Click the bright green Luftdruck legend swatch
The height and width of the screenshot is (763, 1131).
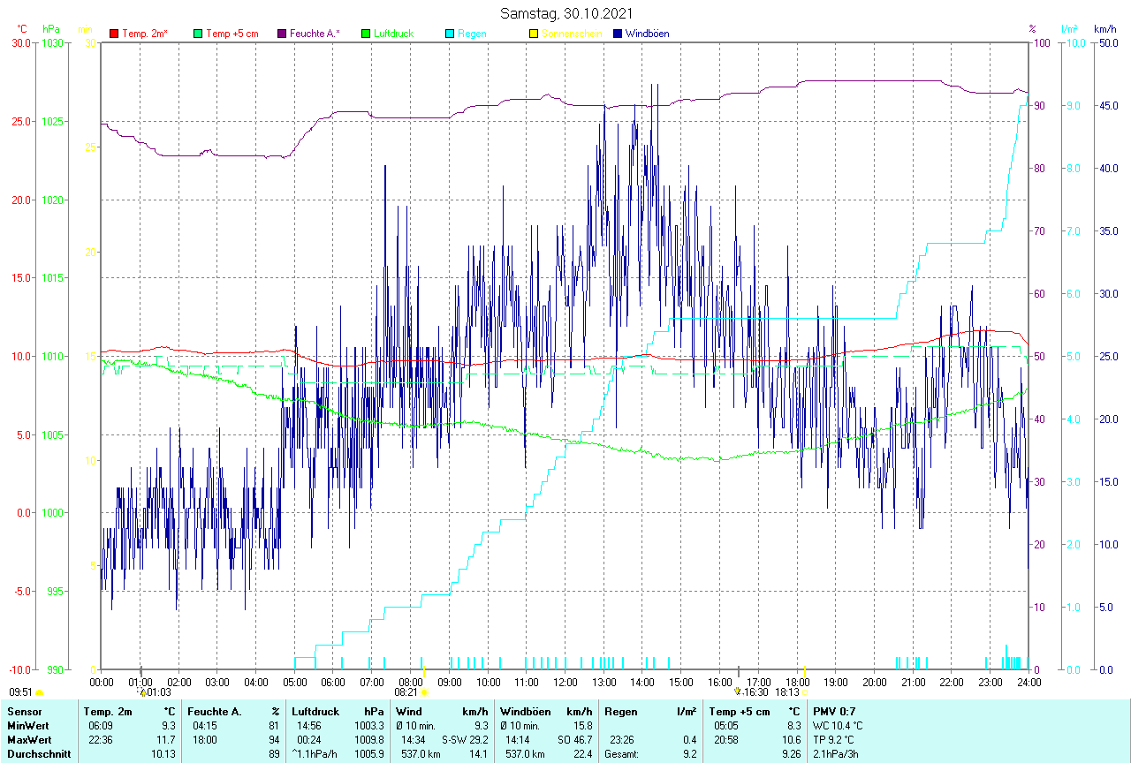pyautogui.click(x=366, y=34)
